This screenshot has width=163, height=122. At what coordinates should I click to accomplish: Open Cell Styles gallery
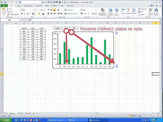pos(116,12)
